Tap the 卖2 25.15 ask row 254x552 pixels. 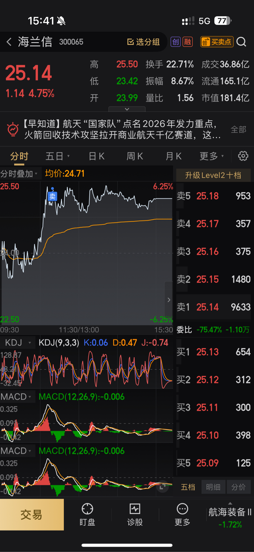click(x=213, y=279)
